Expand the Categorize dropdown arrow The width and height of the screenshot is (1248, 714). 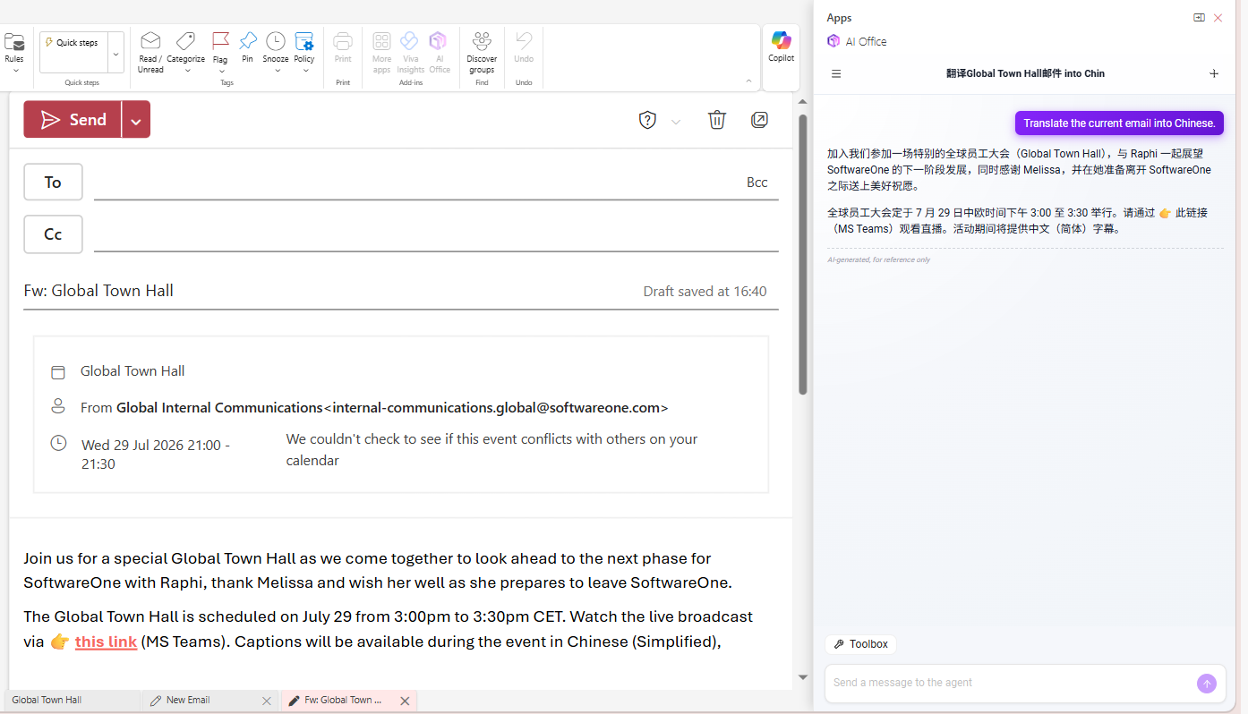[187, 70]
